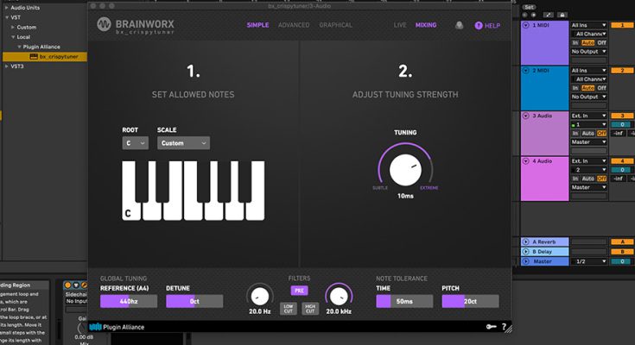The width and height of the screenshot is (635, 345).
Task: Click the purple HELP question mark icon
Action: (x=478, y=26)
